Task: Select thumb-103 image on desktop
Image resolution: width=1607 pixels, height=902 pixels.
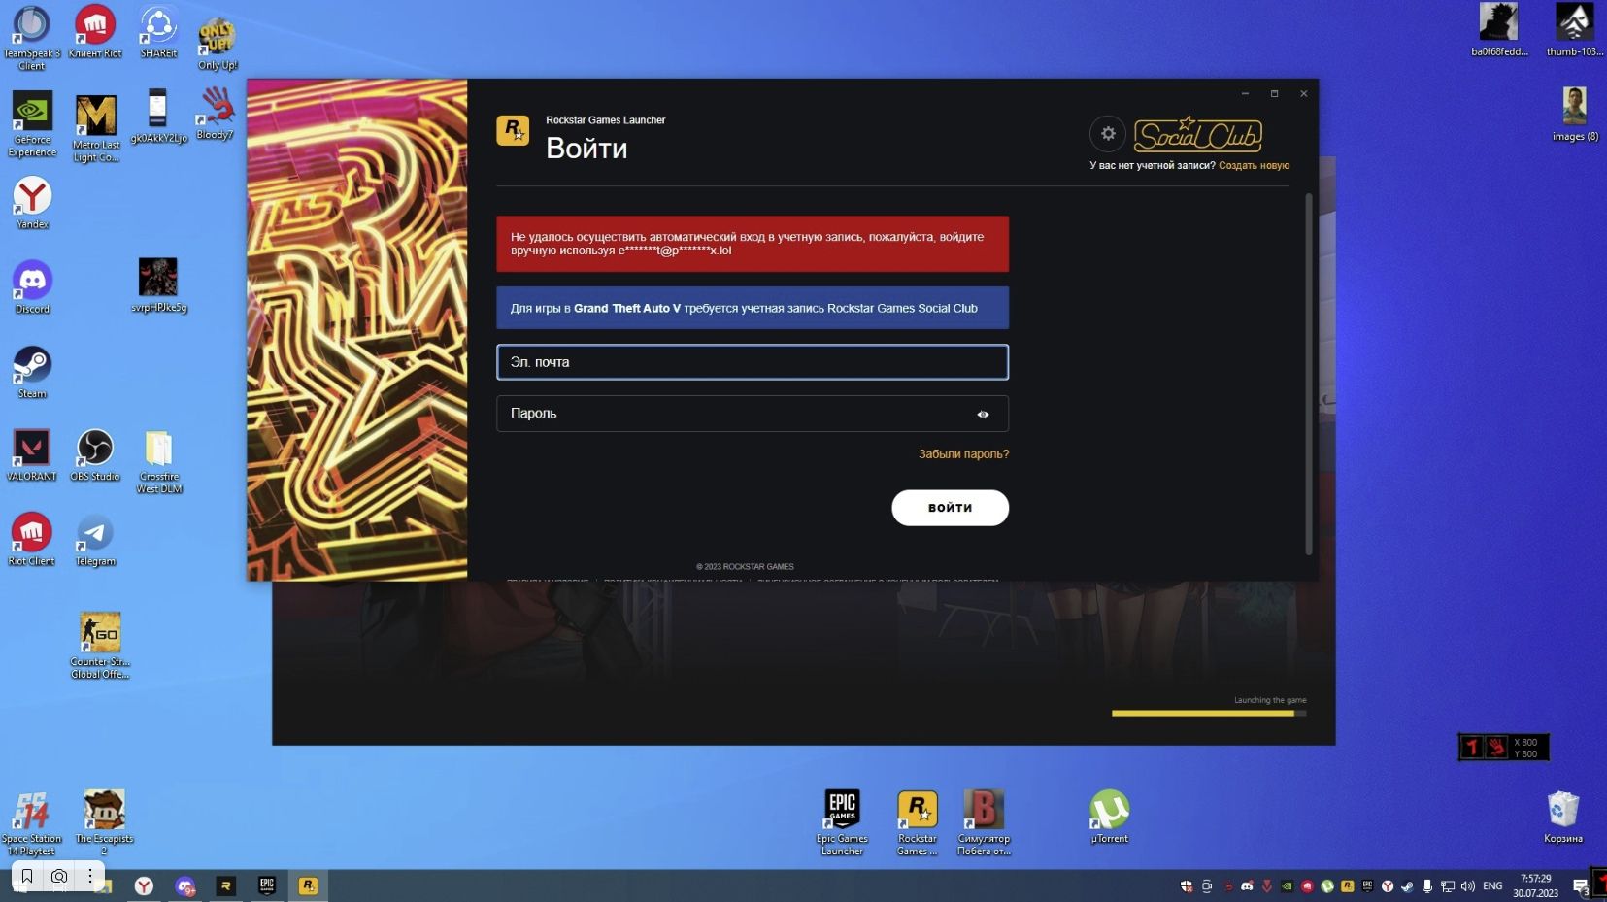Action: tap(1575, 30)
